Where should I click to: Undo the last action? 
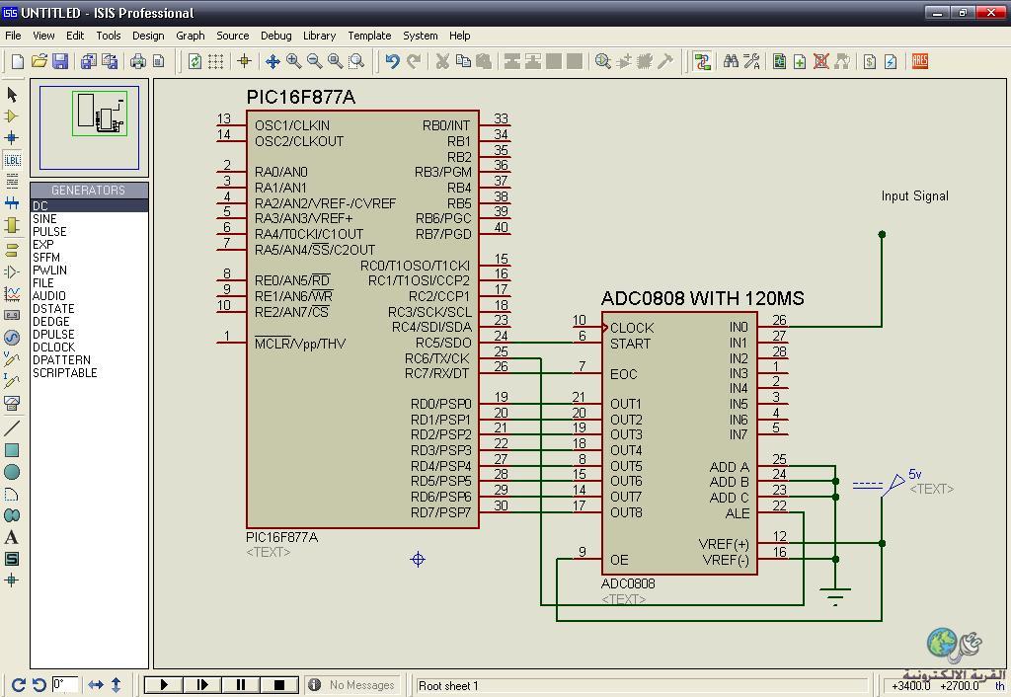point(392,61)
